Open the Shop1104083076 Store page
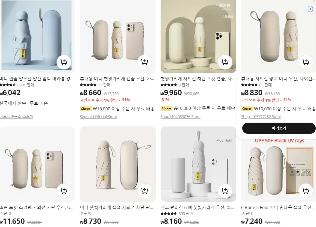 (x=180, y=116)
